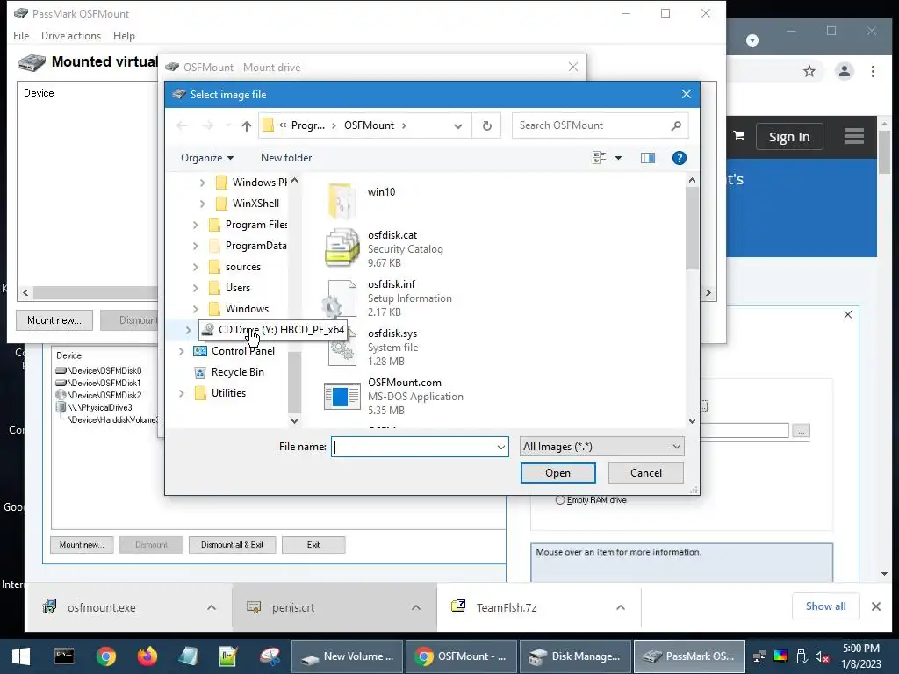Click the network tray icon
Screen dimensions: 899x674
(x=759, y=656)
